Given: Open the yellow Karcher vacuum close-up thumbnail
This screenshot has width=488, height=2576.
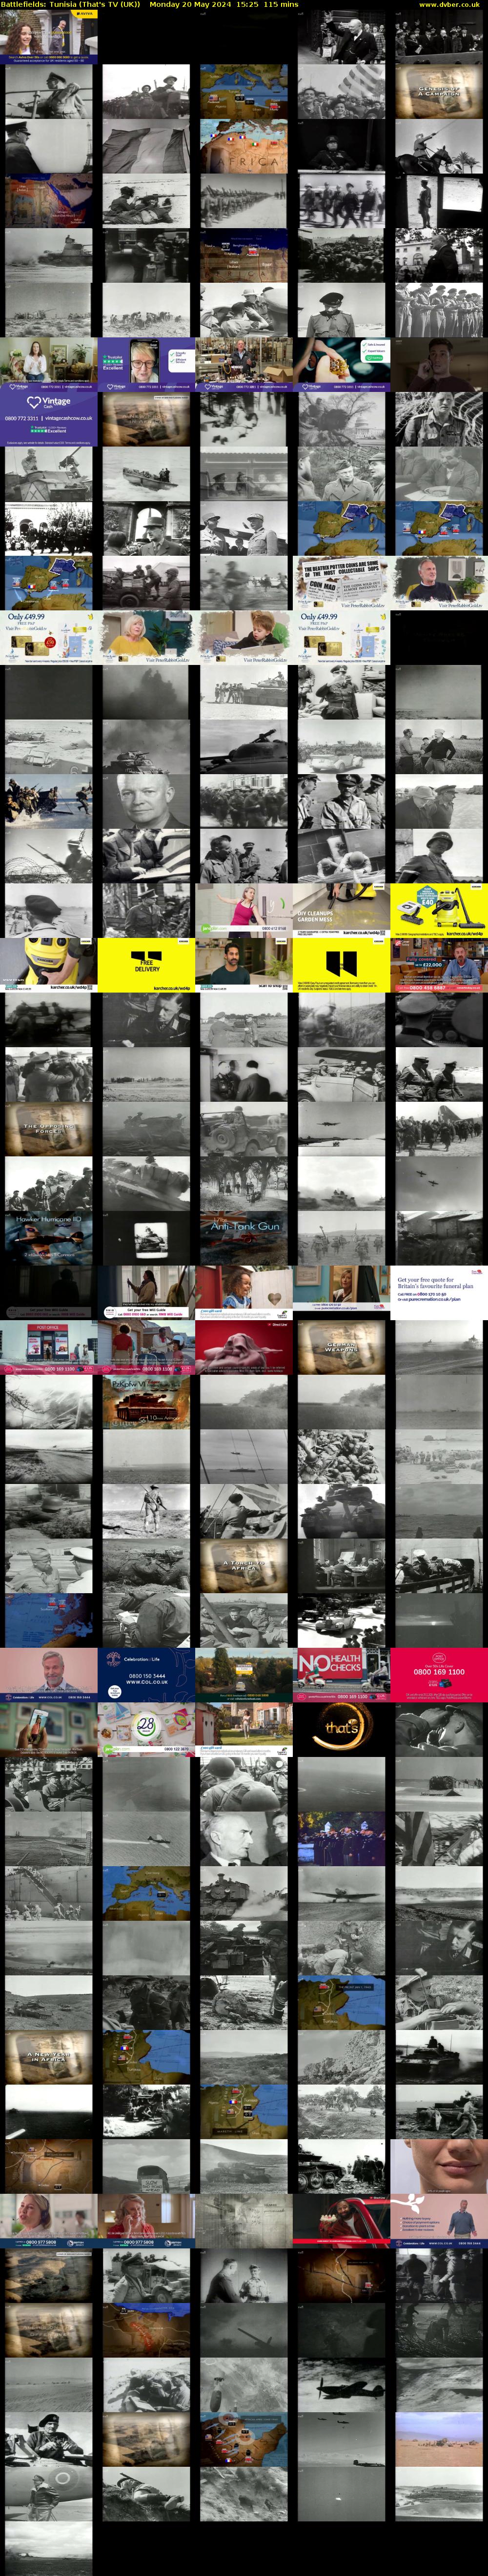Looking at the screenshot, I should click(x=49, y=965).
